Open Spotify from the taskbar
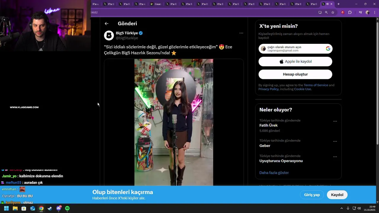Image resolution: width=379 pixels, height=213 pixels. (x=67, y=208)
